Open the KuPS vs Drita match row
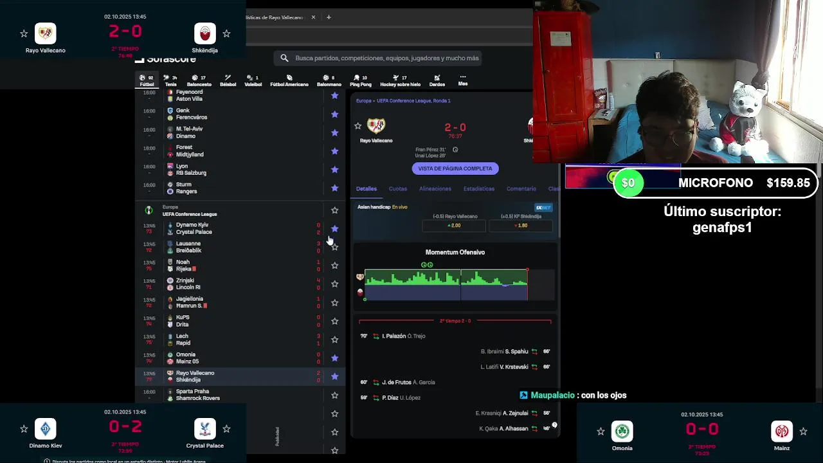Viewport: 823px width, 463px height. pyautogui.click(x=240, y=321)
